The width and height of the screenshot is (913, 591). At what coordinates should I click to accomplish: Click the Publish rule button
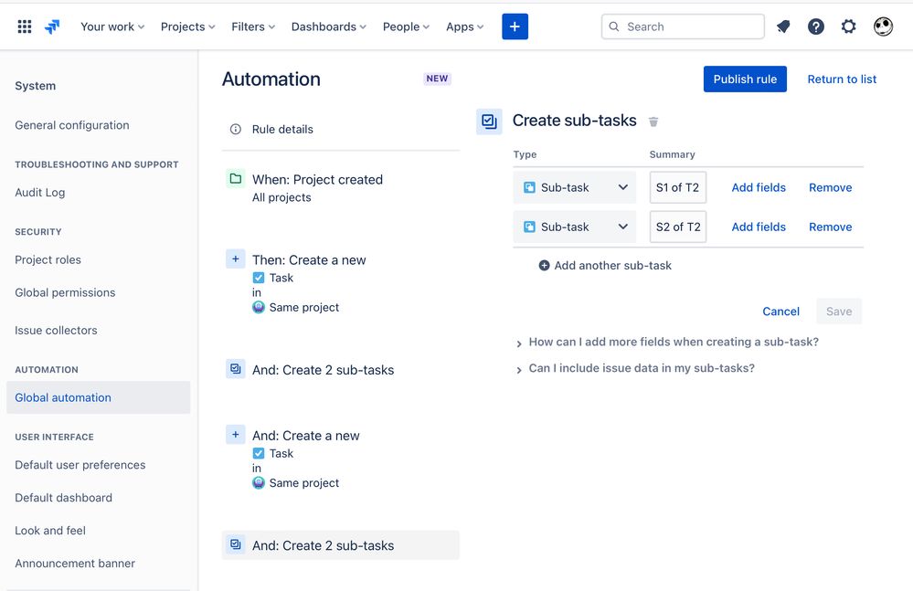[745, 79]
